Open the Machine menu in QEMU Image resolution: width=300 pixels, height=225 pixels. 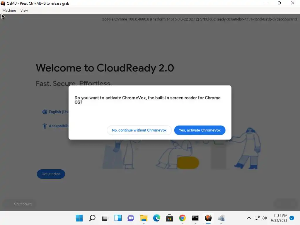click(x=9, y=11)
